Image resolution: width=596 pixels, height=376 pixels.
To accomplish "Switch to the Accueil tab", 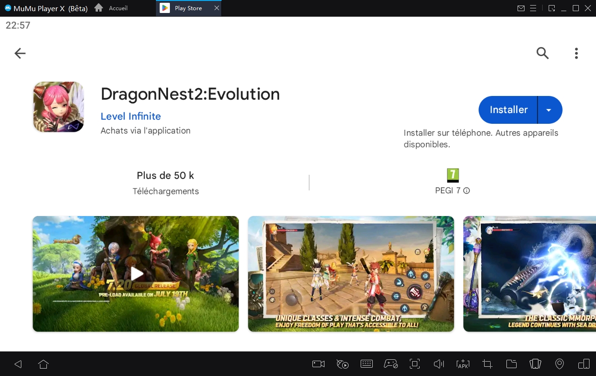I will 111,8.
